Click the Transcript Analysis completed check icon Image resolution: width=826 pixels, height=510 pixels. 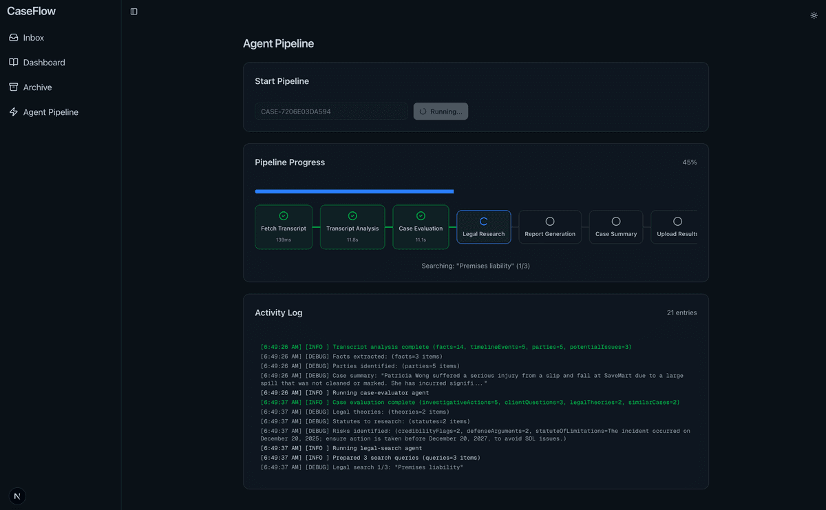pyautogui.click(x=352, y=215)
